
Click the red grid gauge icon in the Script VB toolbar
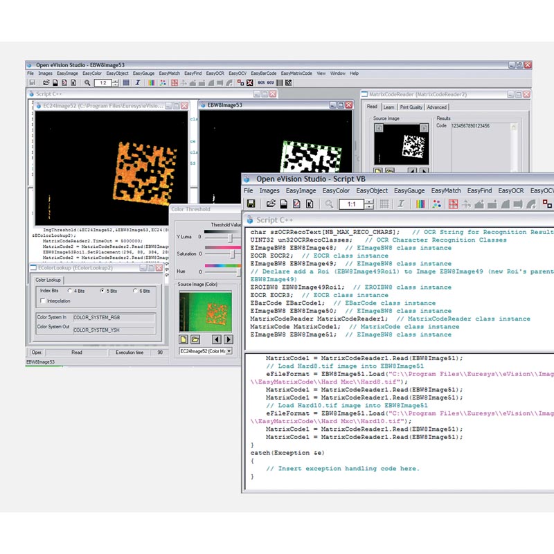(454, 204)
